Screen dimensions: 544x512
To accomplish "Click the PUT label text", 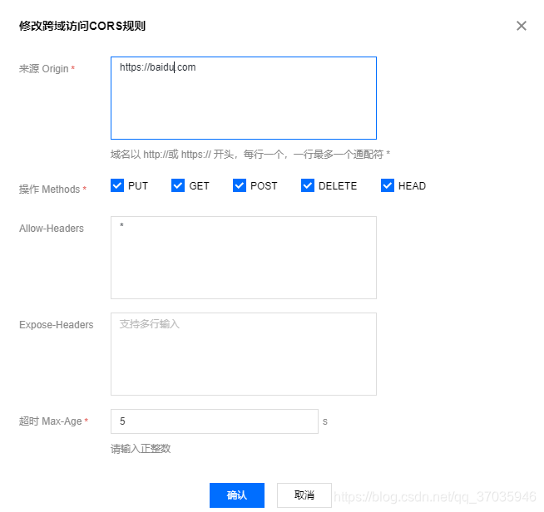I will [x=138, y=186].
